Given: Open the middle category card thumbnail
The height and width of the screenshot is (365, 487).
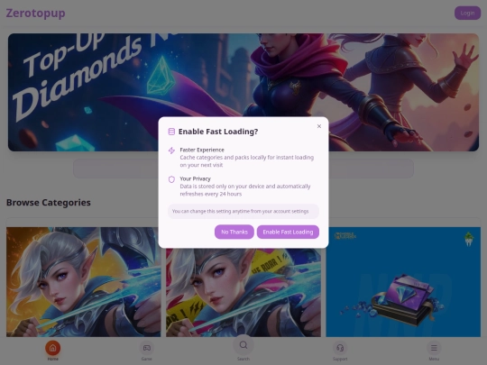Looking at the screenshot, I should coord(243,292).
